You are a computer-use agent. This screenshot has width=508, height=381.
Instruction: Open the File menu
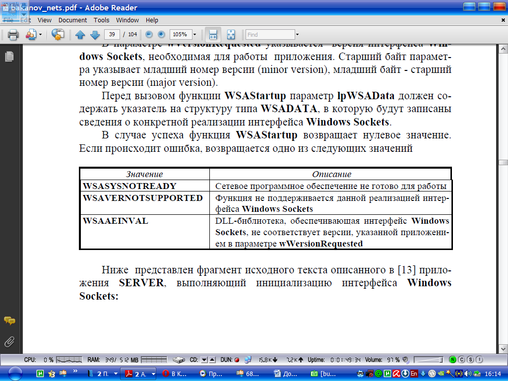8,20
